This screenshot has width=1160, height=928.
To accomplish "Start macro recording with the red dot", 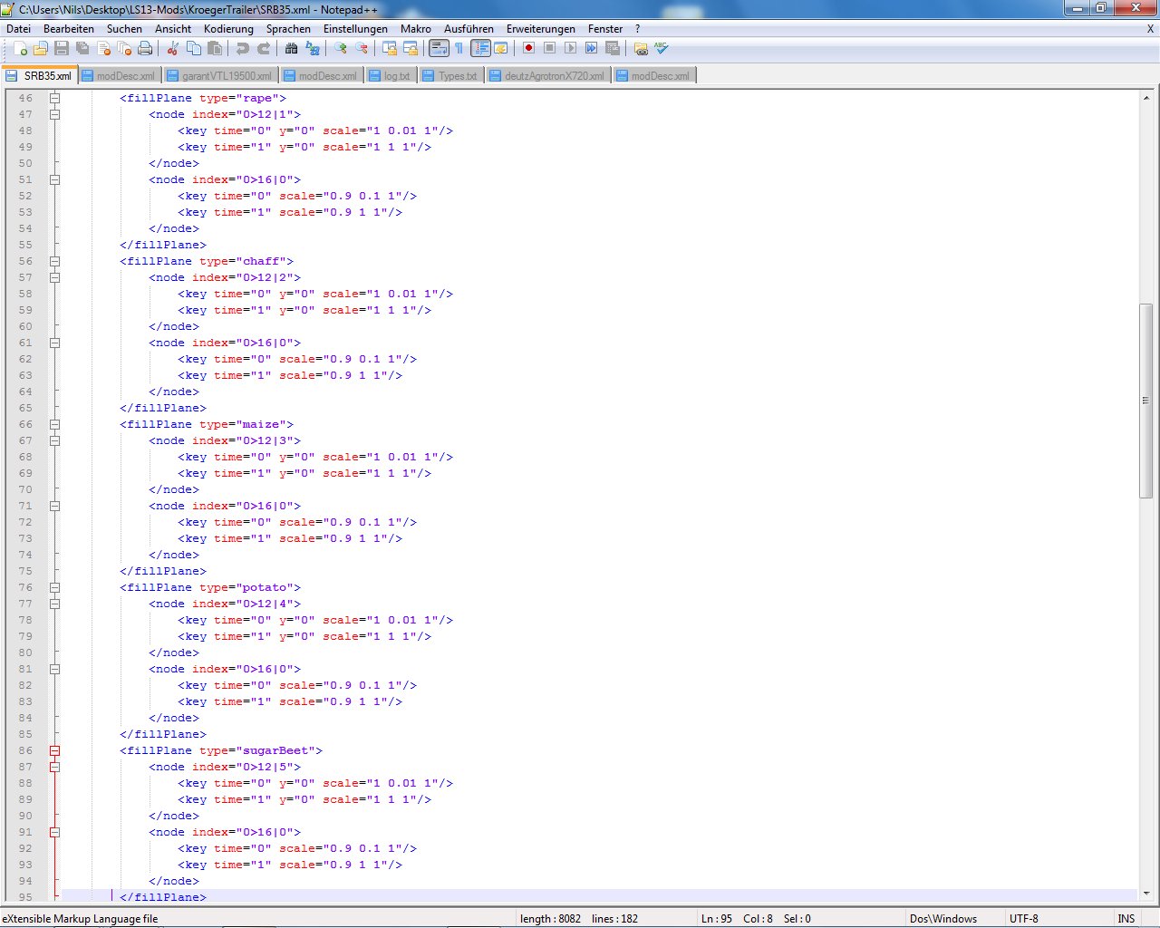I will coord(528,48).
